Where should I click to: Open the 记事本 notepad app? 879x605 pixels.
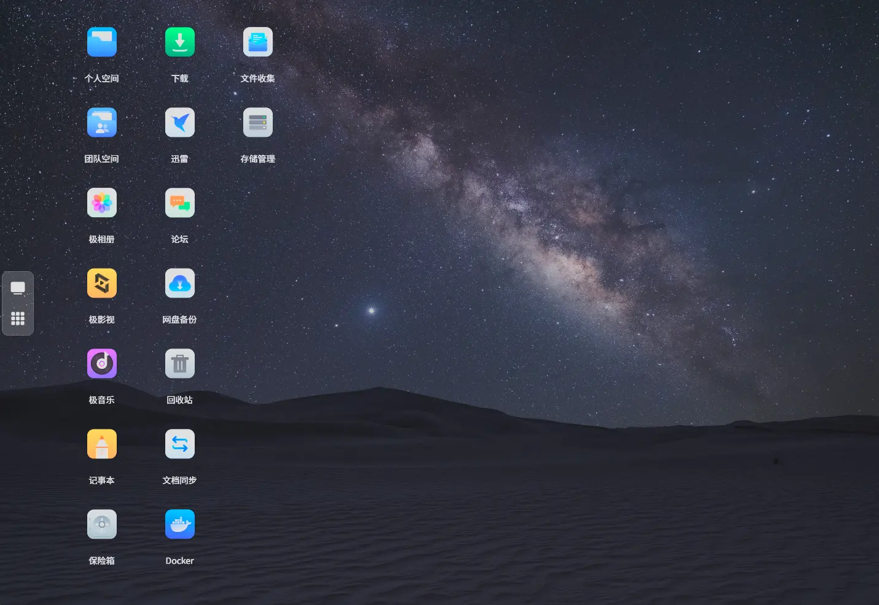coord(102,444)
